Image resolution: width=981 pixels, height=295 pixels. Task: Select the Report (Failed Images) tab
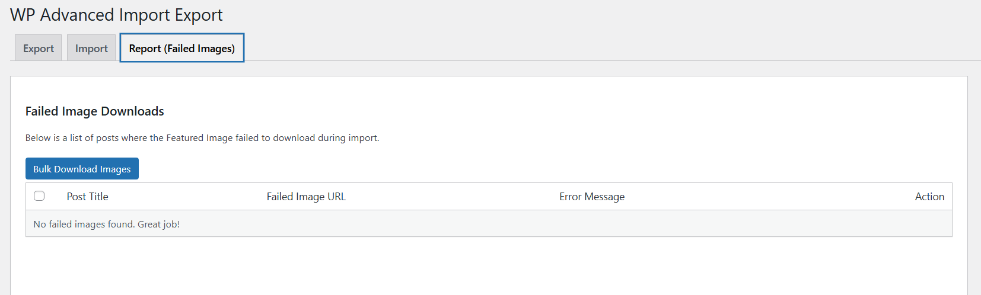[181, 49]
